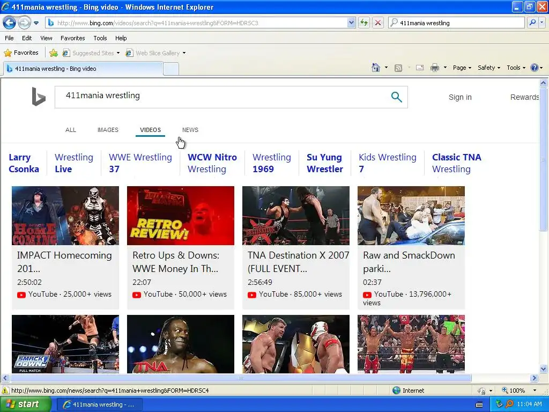Go back with the browser Back arrow
The height and width of the screenshot is (412, 549).
pyautogui.click(x=10, y=23)
